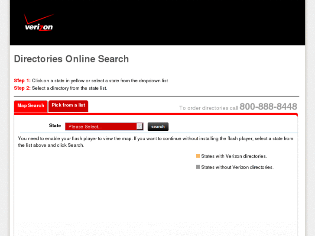Click 'States with Verizon directories.' legend text

pos(234,156)
